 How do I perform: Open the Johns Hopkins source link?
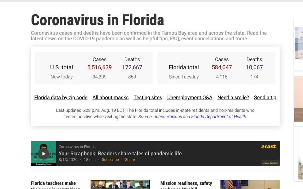168,116
